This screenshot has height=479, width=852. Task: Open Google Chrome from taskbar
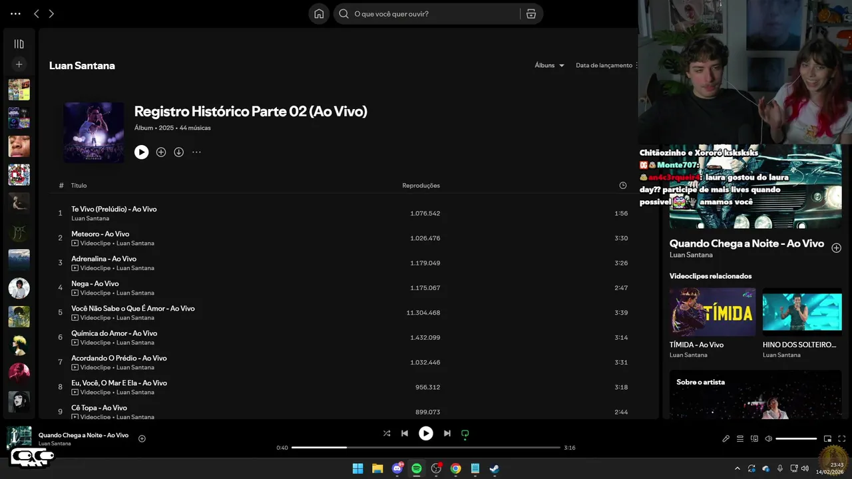[x=455, y=468]
